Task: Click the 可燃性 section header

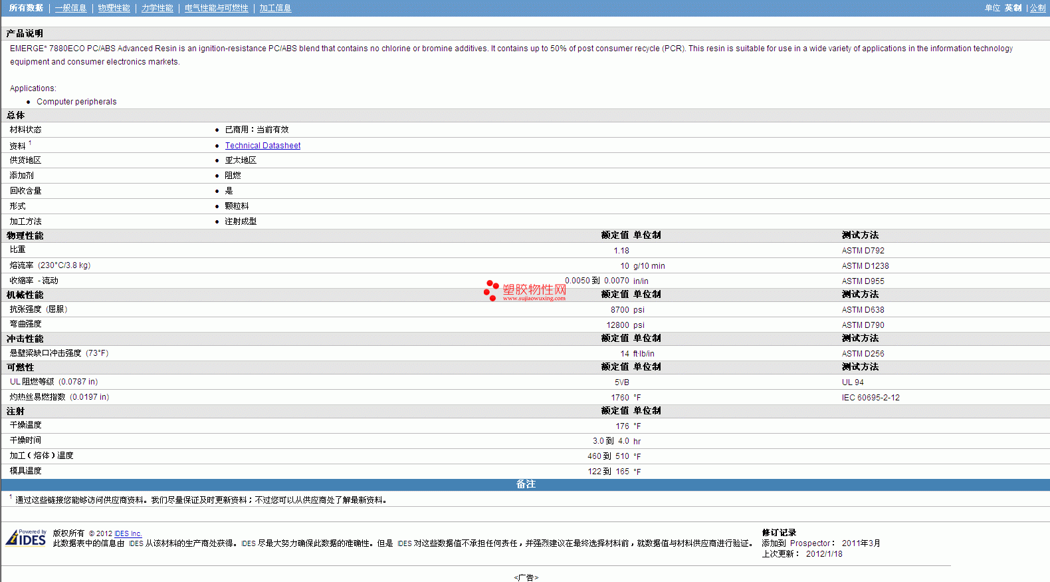Action: (20, 367)
